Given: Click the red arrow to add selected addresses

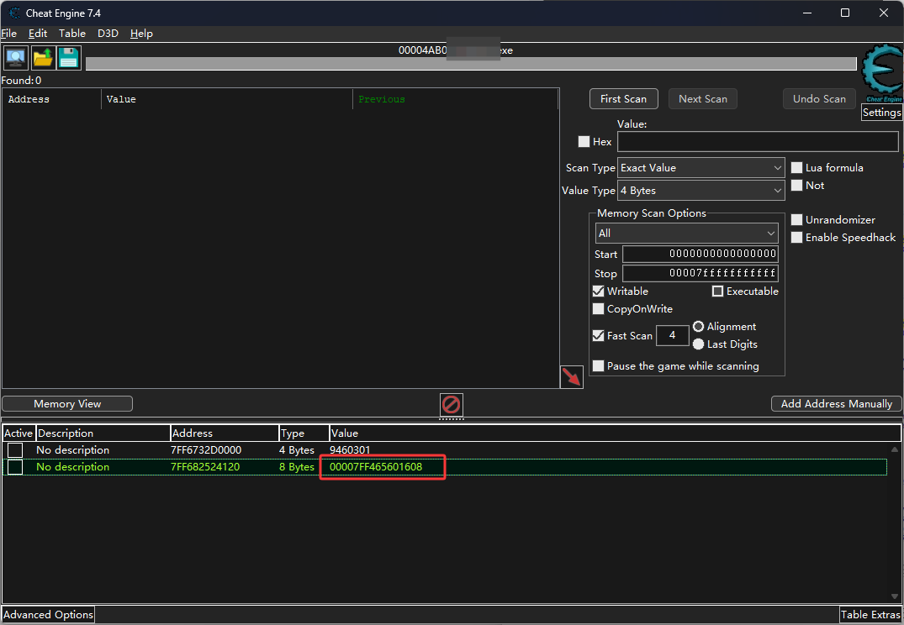Looking at the screenshot, I should click(x=571, y=377).
